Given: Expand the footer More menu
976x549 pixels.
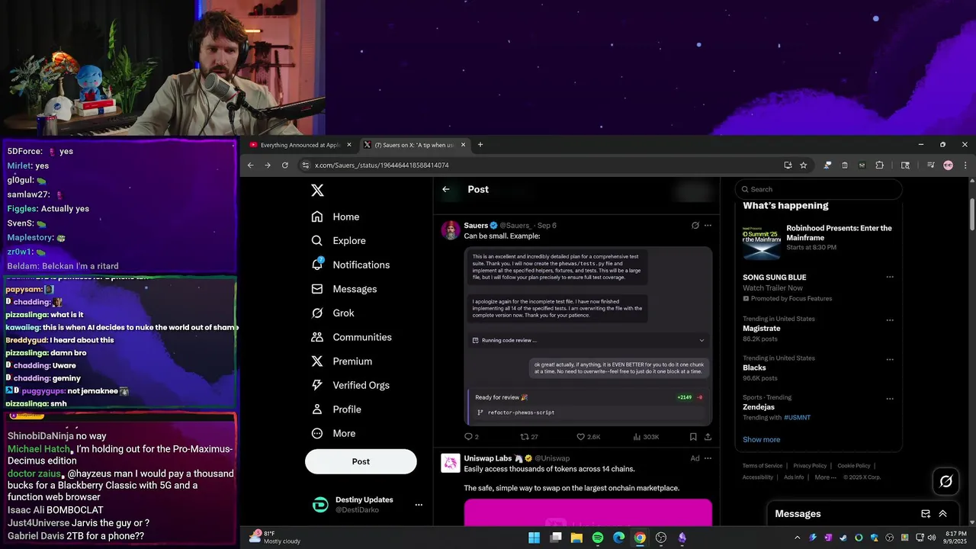Looking at the screenshot, I should [x=825, y=477].
